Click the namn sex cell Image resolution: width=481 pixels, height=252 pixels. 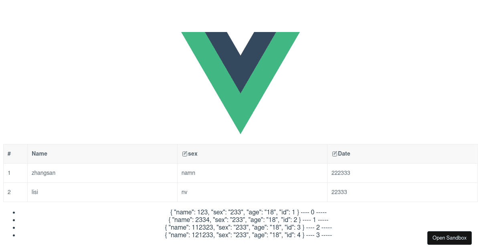252,173
